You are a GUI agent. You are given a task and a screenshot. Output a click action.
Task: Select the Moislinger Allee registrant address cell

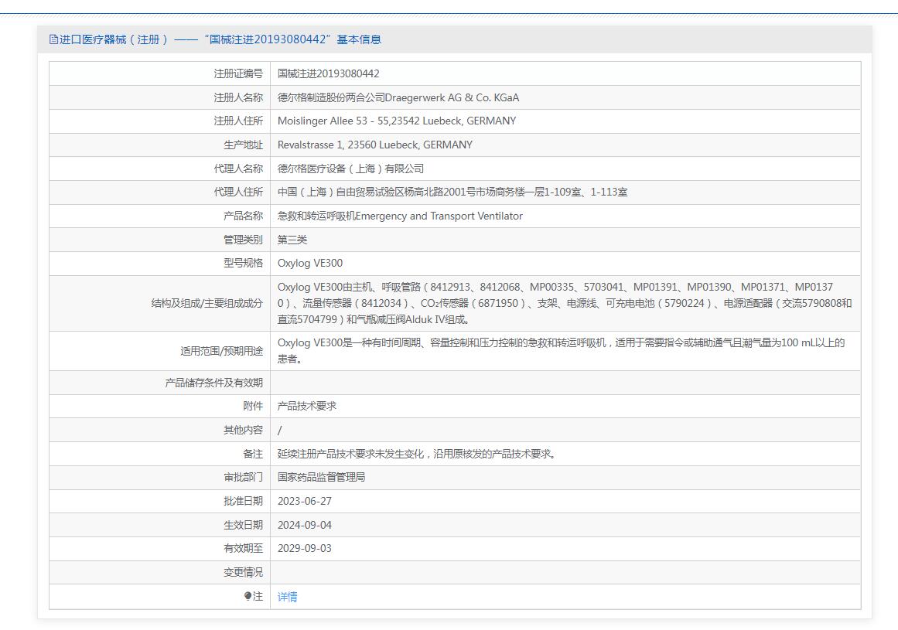pyautogui.click(x=396, y=121)
